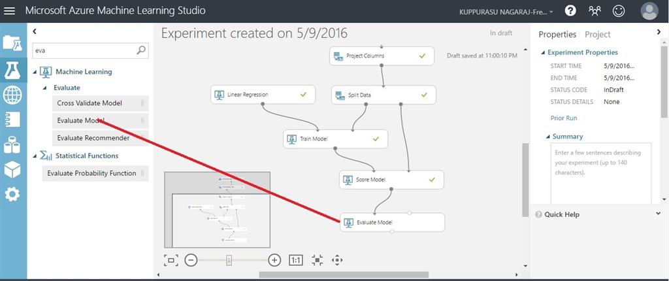Open the user account avatar
Screen dimensions: 669x281
649,11
